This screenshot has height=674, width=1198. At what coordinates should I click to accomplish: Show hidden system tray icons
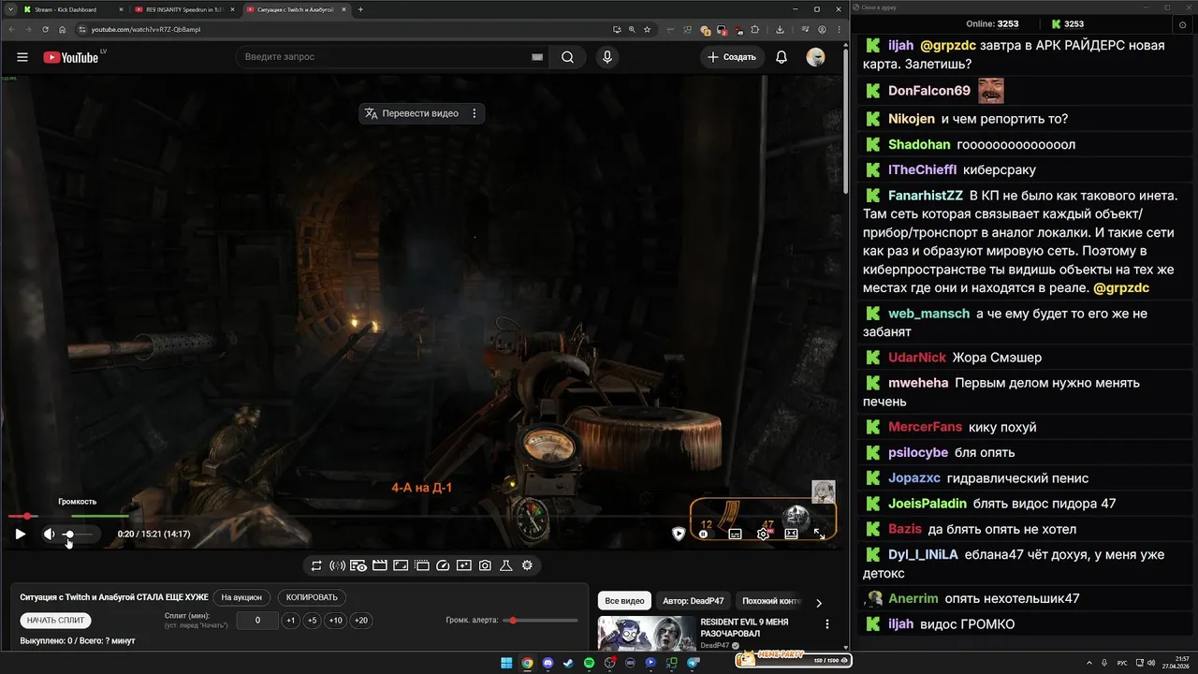[x=1089, y=663]
